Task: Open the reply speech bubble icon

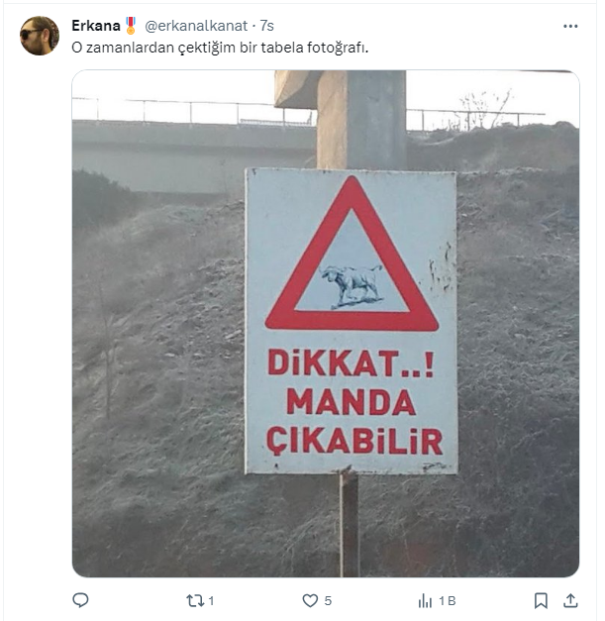Action: pos(80,600)
